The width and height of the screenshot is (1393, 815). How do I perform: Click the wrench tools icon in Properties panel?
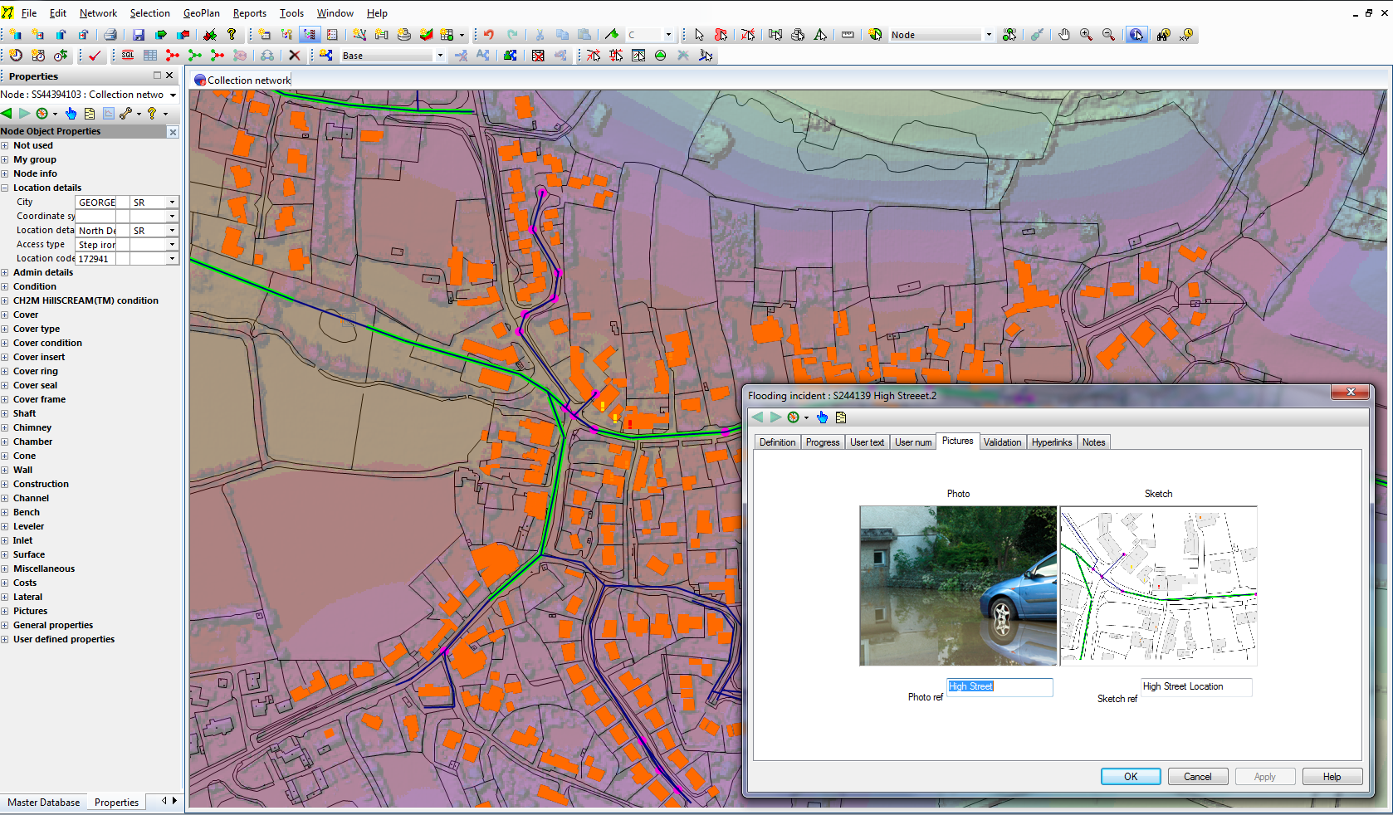click(x=126, y=114)
